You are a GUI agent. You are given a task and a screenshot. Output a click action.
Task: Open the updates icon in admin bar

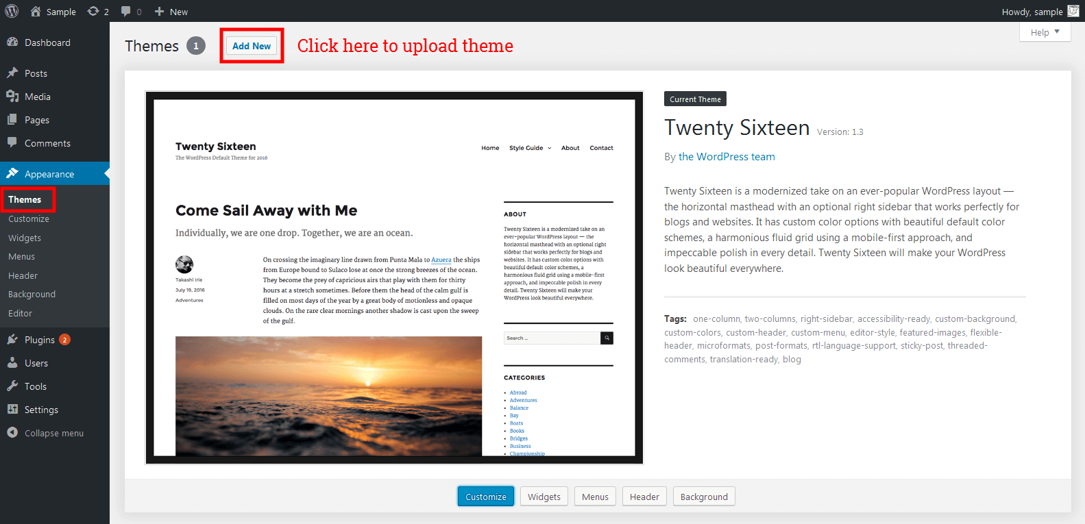click(x=94, y=12)
